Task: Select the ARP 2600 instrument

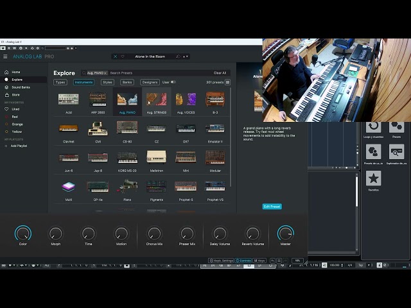Action: point(98,102)
